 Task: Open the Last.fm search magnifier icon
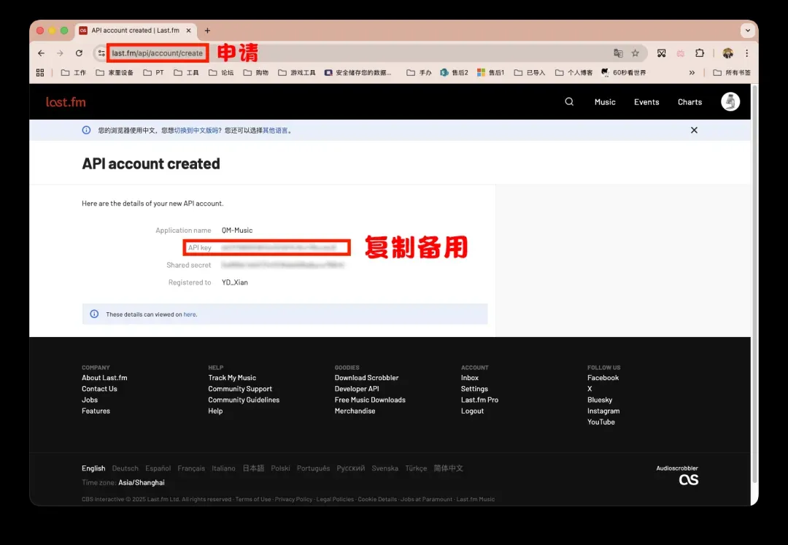click(x=569, y=102)
